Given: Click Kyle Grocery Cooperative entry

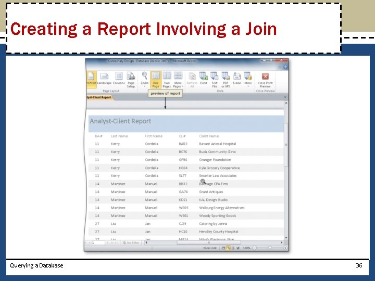Looking at the screenshot, I should (219, 168).
